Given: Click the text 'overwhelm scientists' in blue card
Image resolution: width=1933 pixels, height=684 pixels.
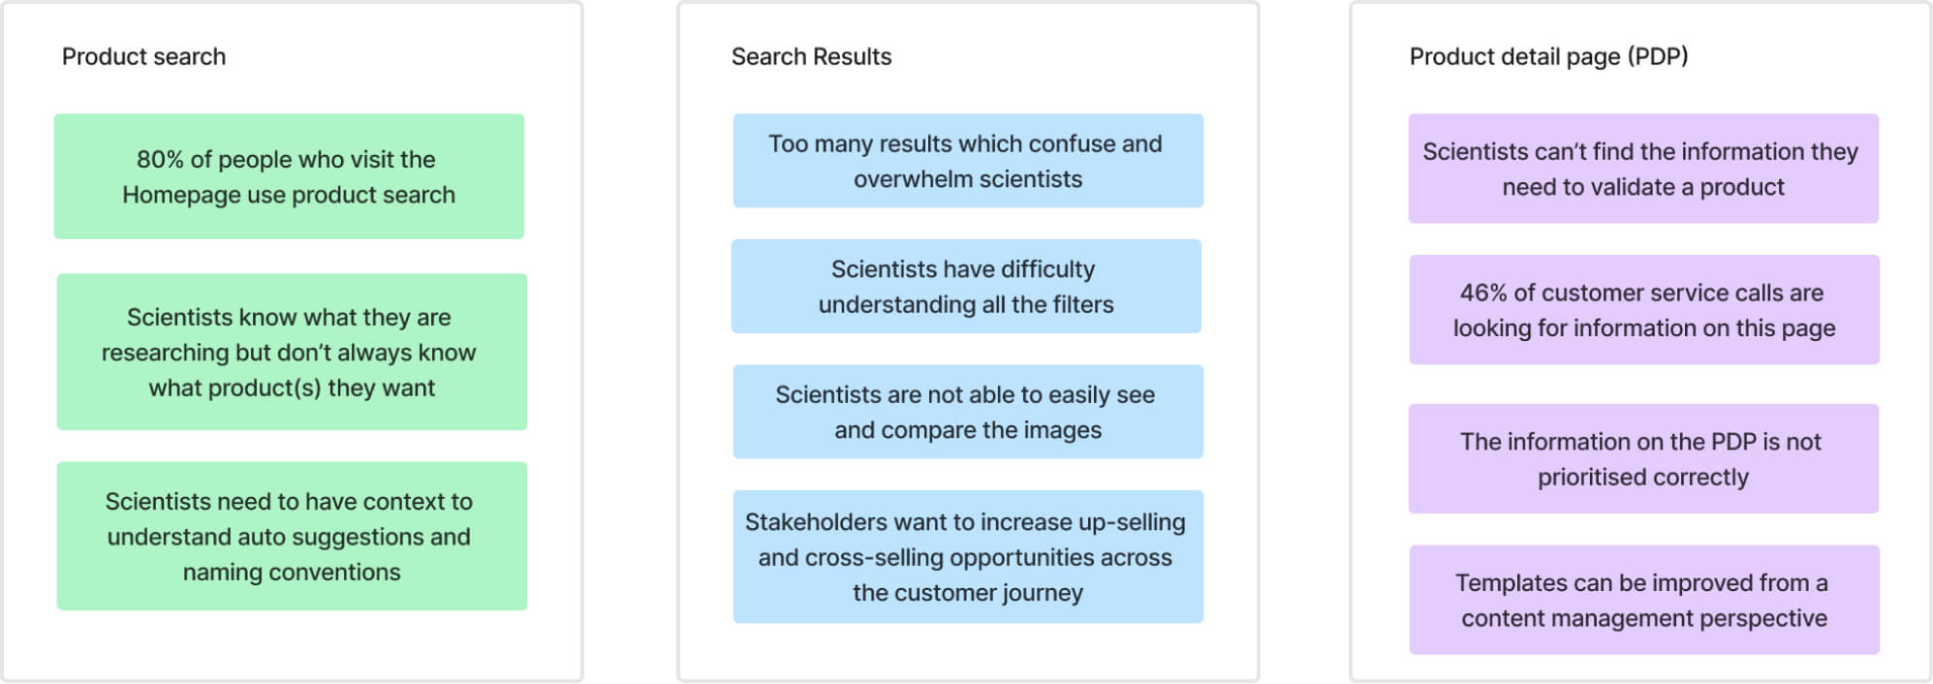Looking at the screenshot, I should coord(968,179).
